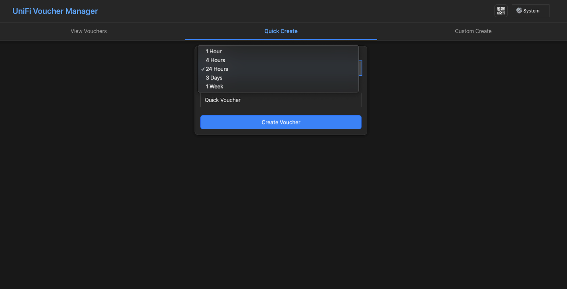Viewport: 567px width, 289px height.
Task: Open the QR code scanner icon
Action: pos(501,11)
